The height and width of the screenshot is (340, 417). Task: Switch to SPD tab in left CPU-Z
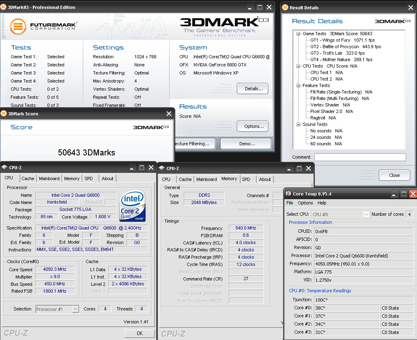[88, 178]
